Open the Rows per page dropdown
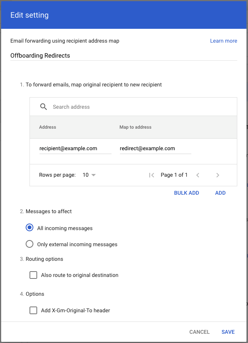Viewport: 248px width, 343px height. [89, 175]
